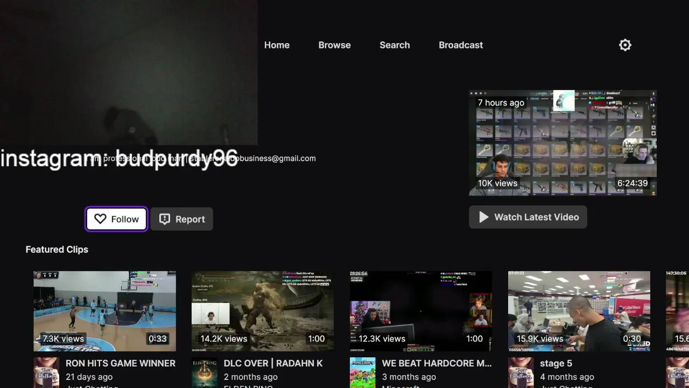Follow this channel
The width and height of the screenshot is (689, 388).
tap(116, 219)
